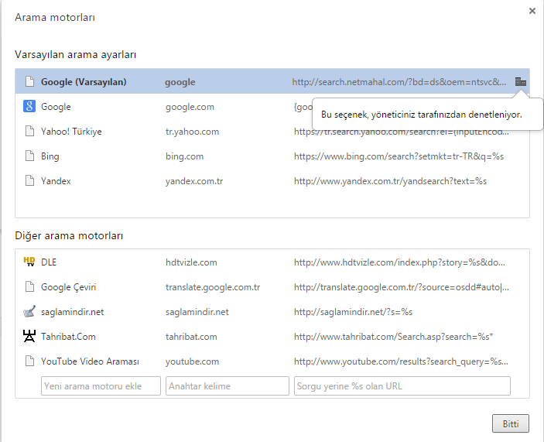Image resolution: width=544 pixels, height=442 pixels.
Task: Click the keyword tr.yahoo.com
Action: pyautogui.click(x=192, y=132)
